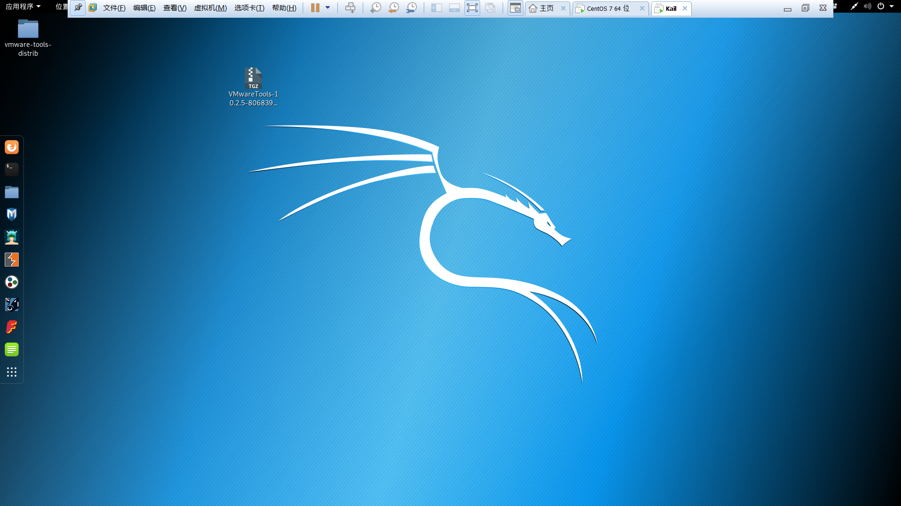Image resolution: width=901 pixels, height=506 pixels.
Task: Open the green notes app in dock
Action: [x=12, y=350]
